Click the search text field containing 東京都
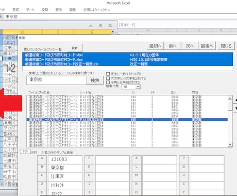Viewport: 237px width, 196px height. tap(56, 80)
